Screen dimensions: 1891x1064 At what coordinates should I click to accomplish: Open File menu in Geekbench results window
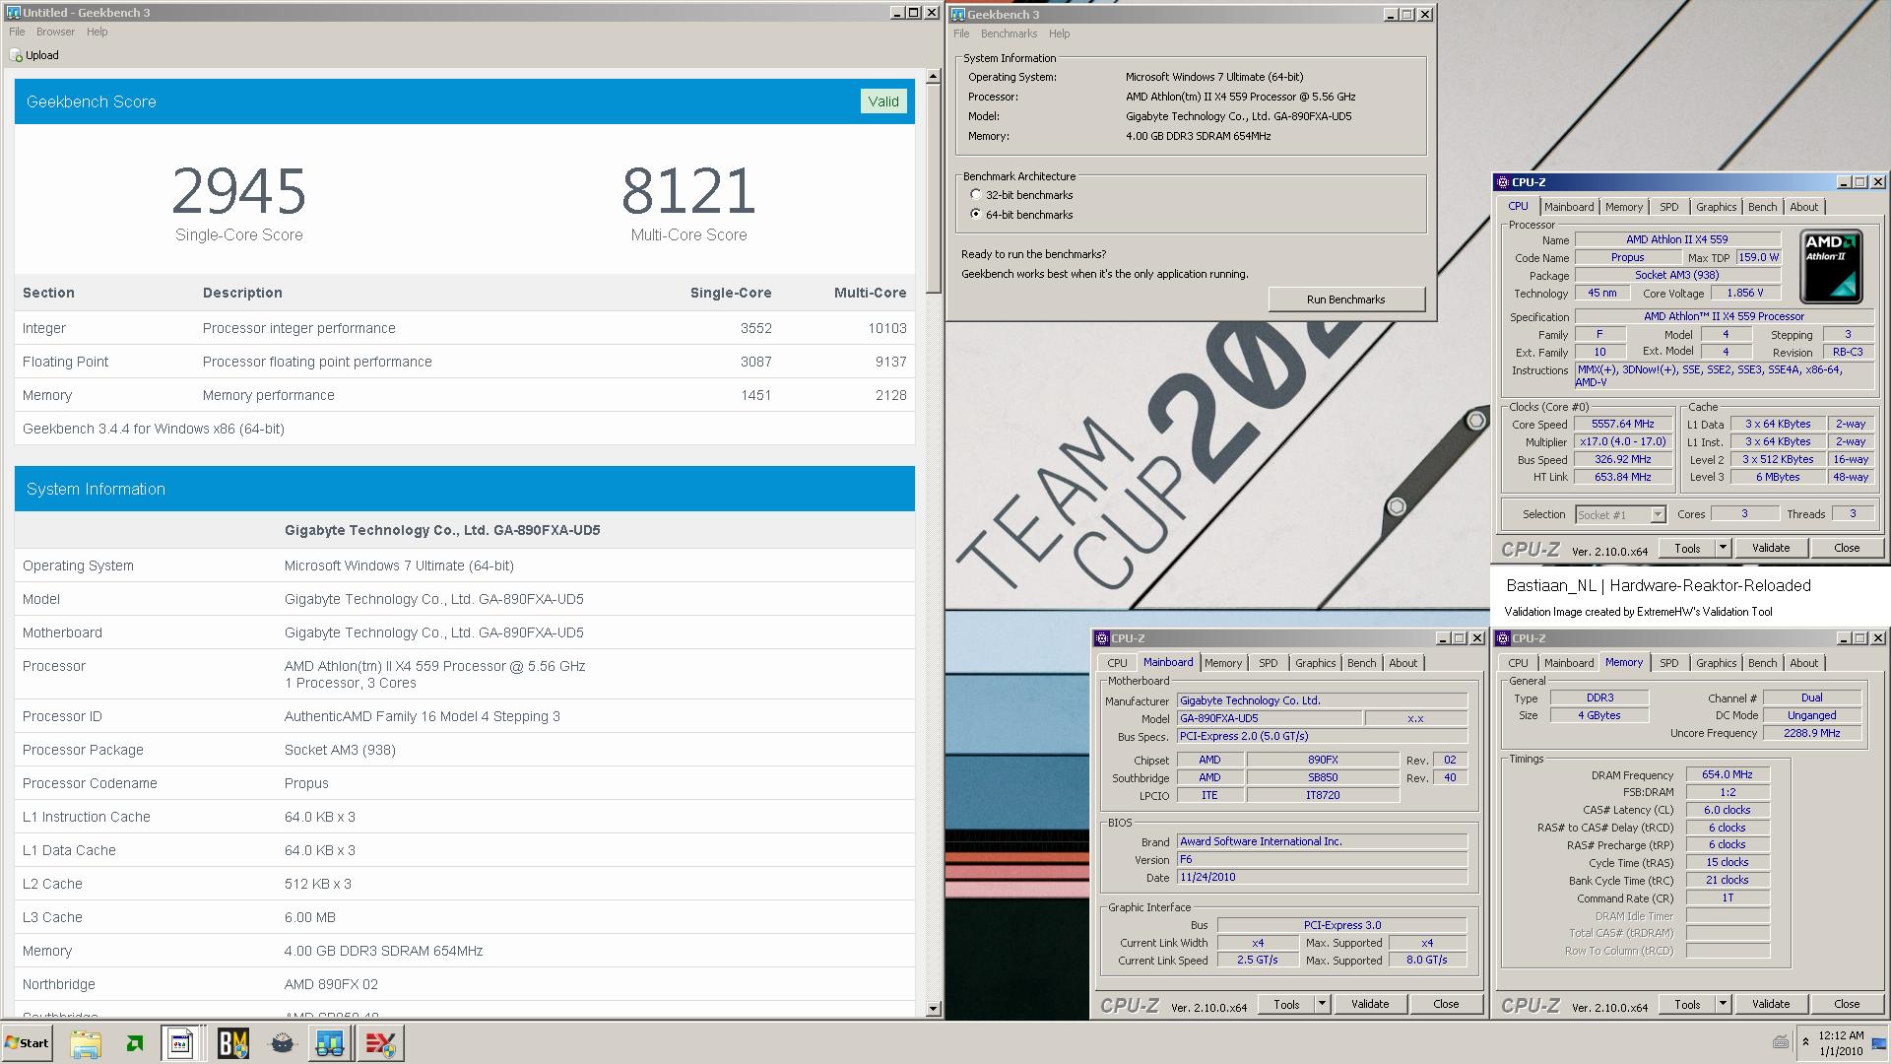click(17, 32)
